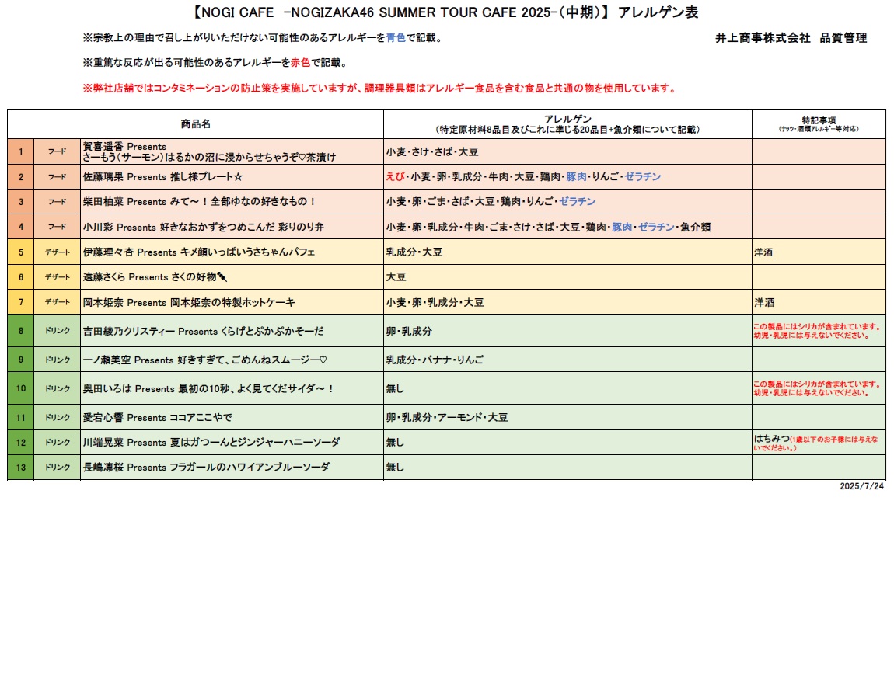Select product "岡本姫奈 Presents 岡本姫奈の特製ホットケーキ"
Screen dimensions: 894x692
[x=232, y=302]
